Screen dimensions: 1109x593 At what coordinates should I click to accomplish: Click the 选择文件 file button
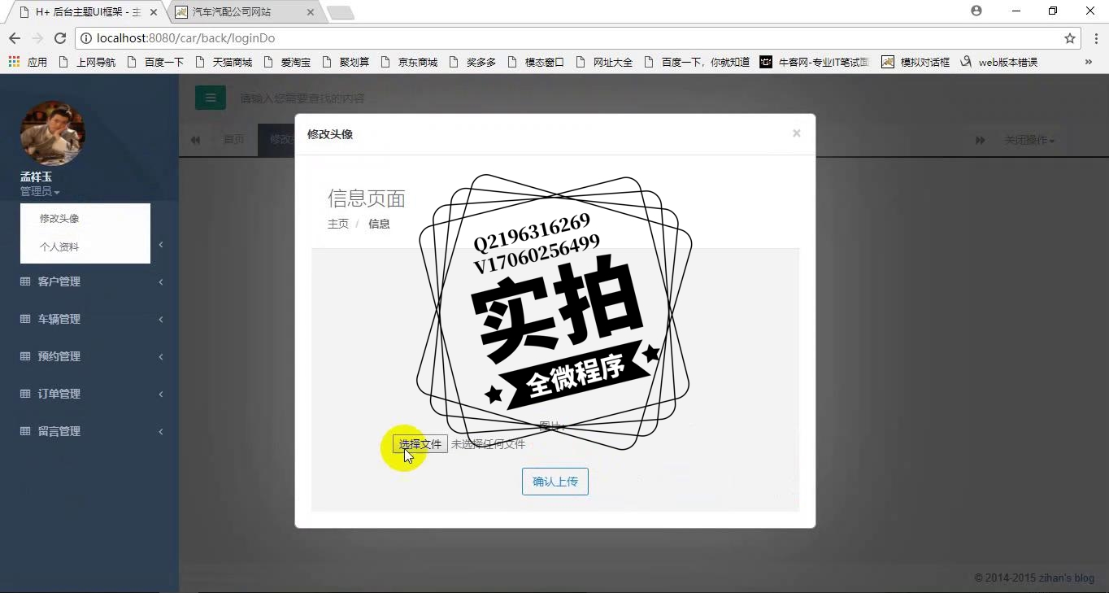[x=420, y=444]
